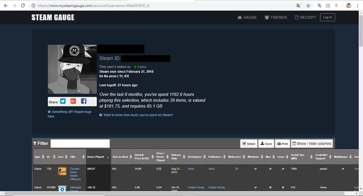This screenshot has height=196, width=363.
Task: Click the Save button
Action: (x=266, y=144)
